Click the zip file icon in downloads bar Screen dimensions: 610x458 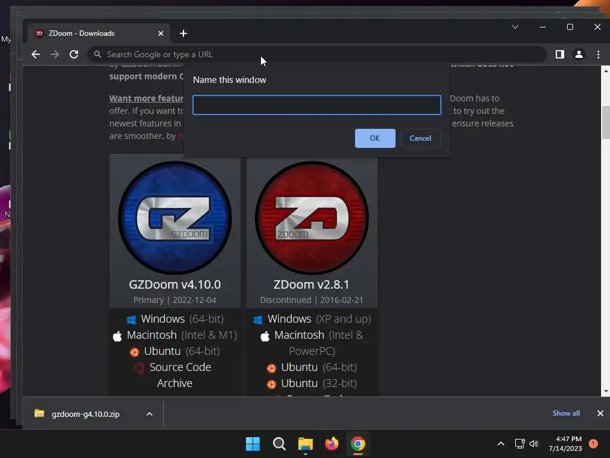pyautogui.click(x=39, y=413)
